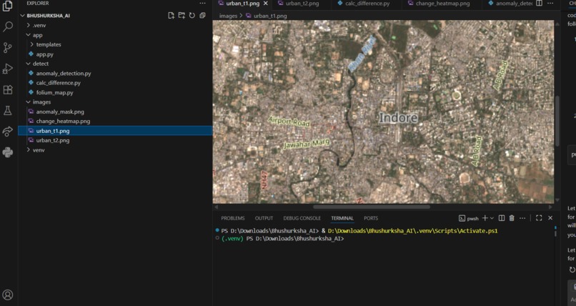Image resolution: width=576 pixels, height=306 pixels.
Task: Open the Source Control view icon
Action: pyautogui.click(x=8, y=47)
